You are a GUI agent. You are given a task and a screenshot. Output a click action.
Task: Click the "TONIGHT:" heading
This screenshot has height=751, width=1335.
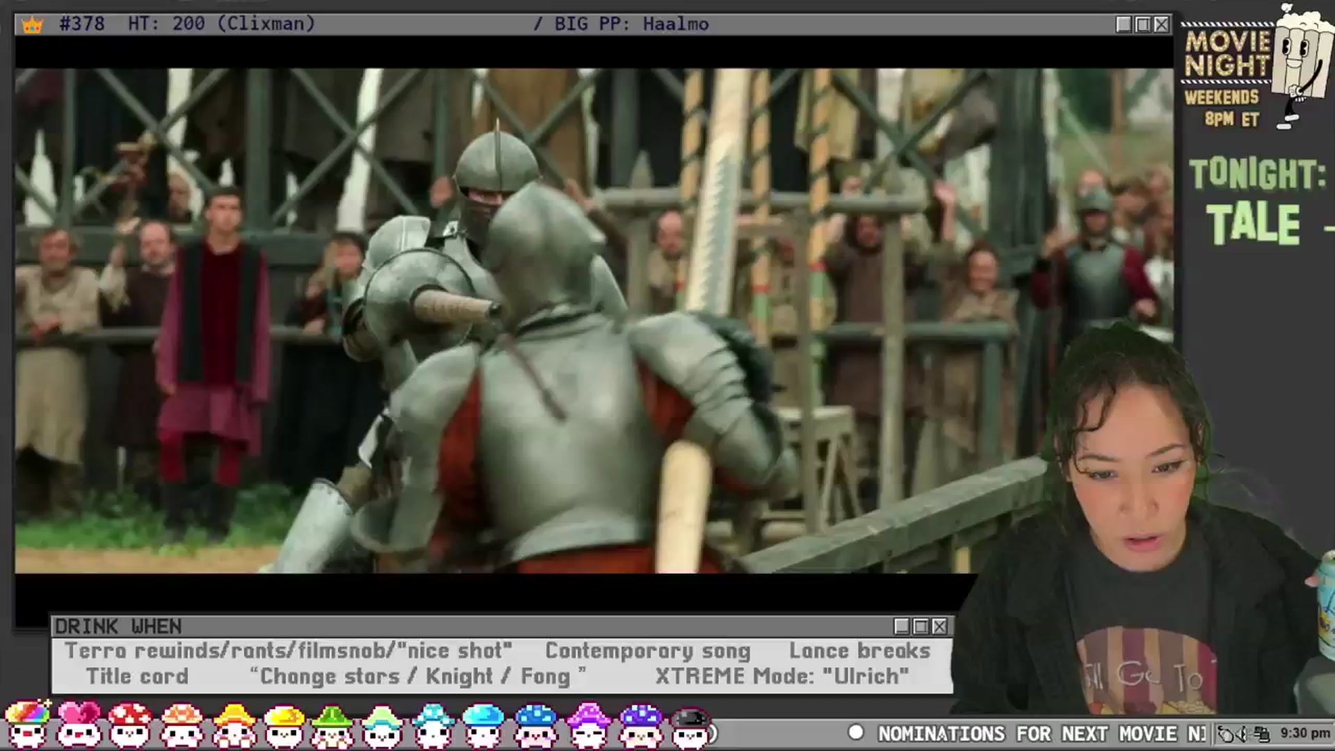pos(1257,174)
